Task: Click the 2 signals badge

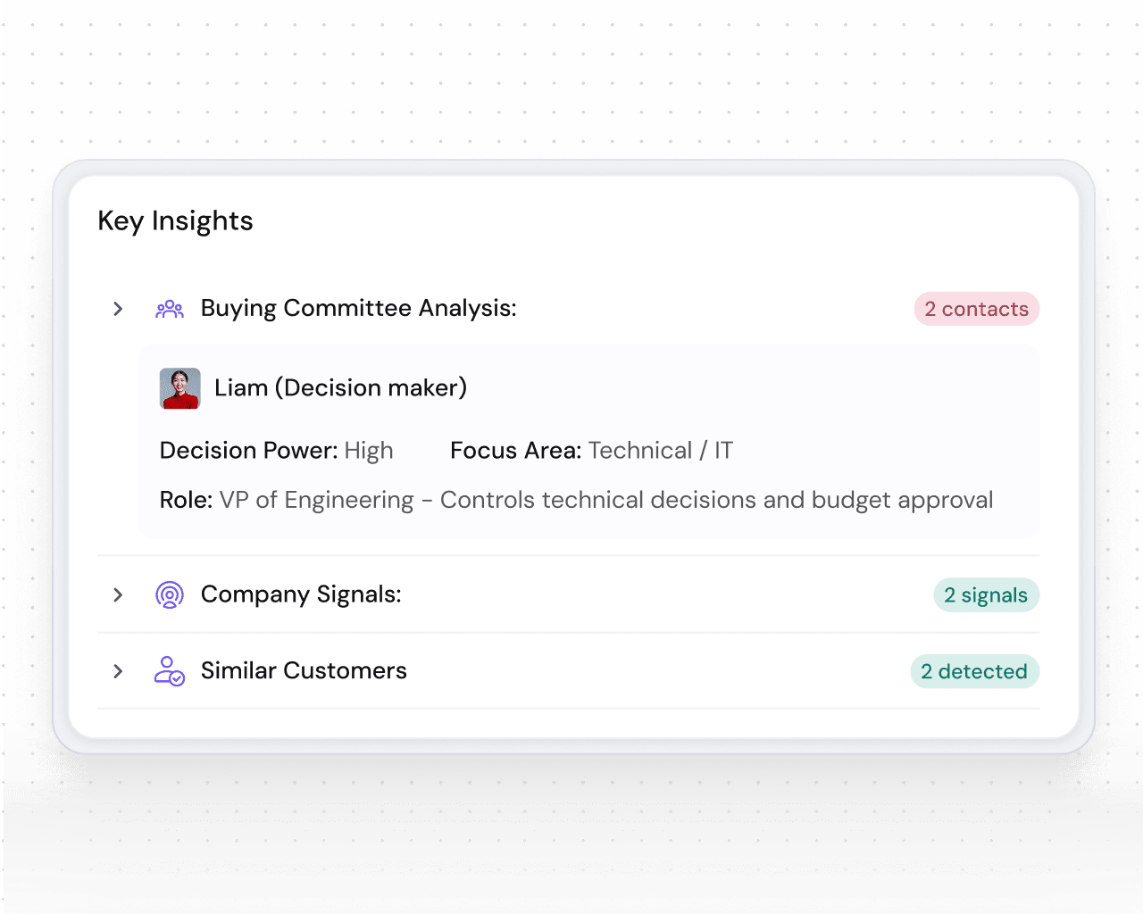Action: (986, 595)
